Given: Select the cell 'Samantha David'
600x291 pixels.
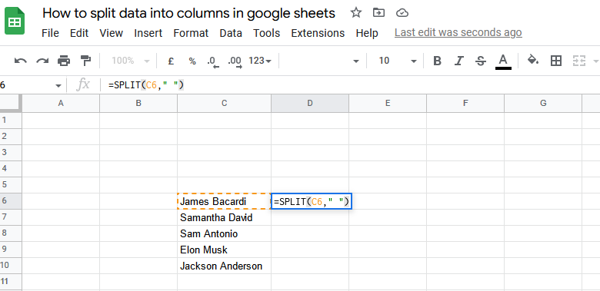Looking at the screenshot, I should tap(225, 217).
